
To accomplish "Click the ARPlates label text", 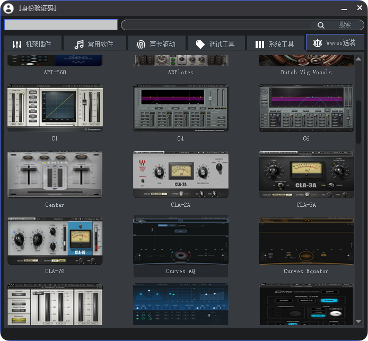I will coord(181,72).
